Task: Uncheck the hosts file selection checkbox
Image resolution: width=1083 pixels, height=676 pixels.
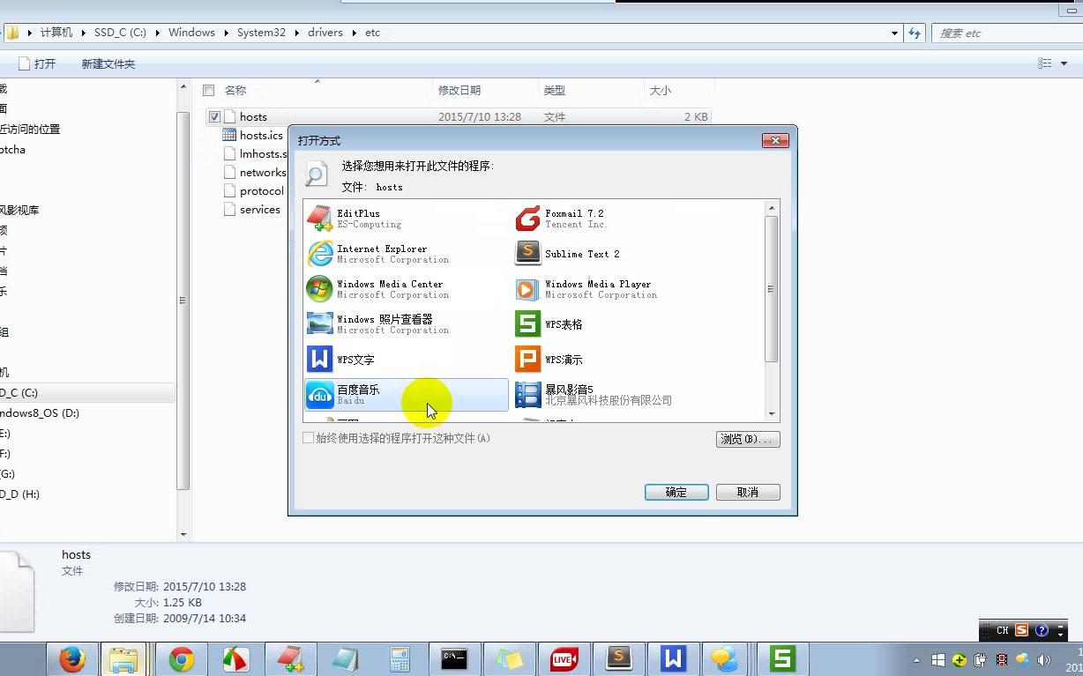Action: pyautogui.click(x=214, y=116)
